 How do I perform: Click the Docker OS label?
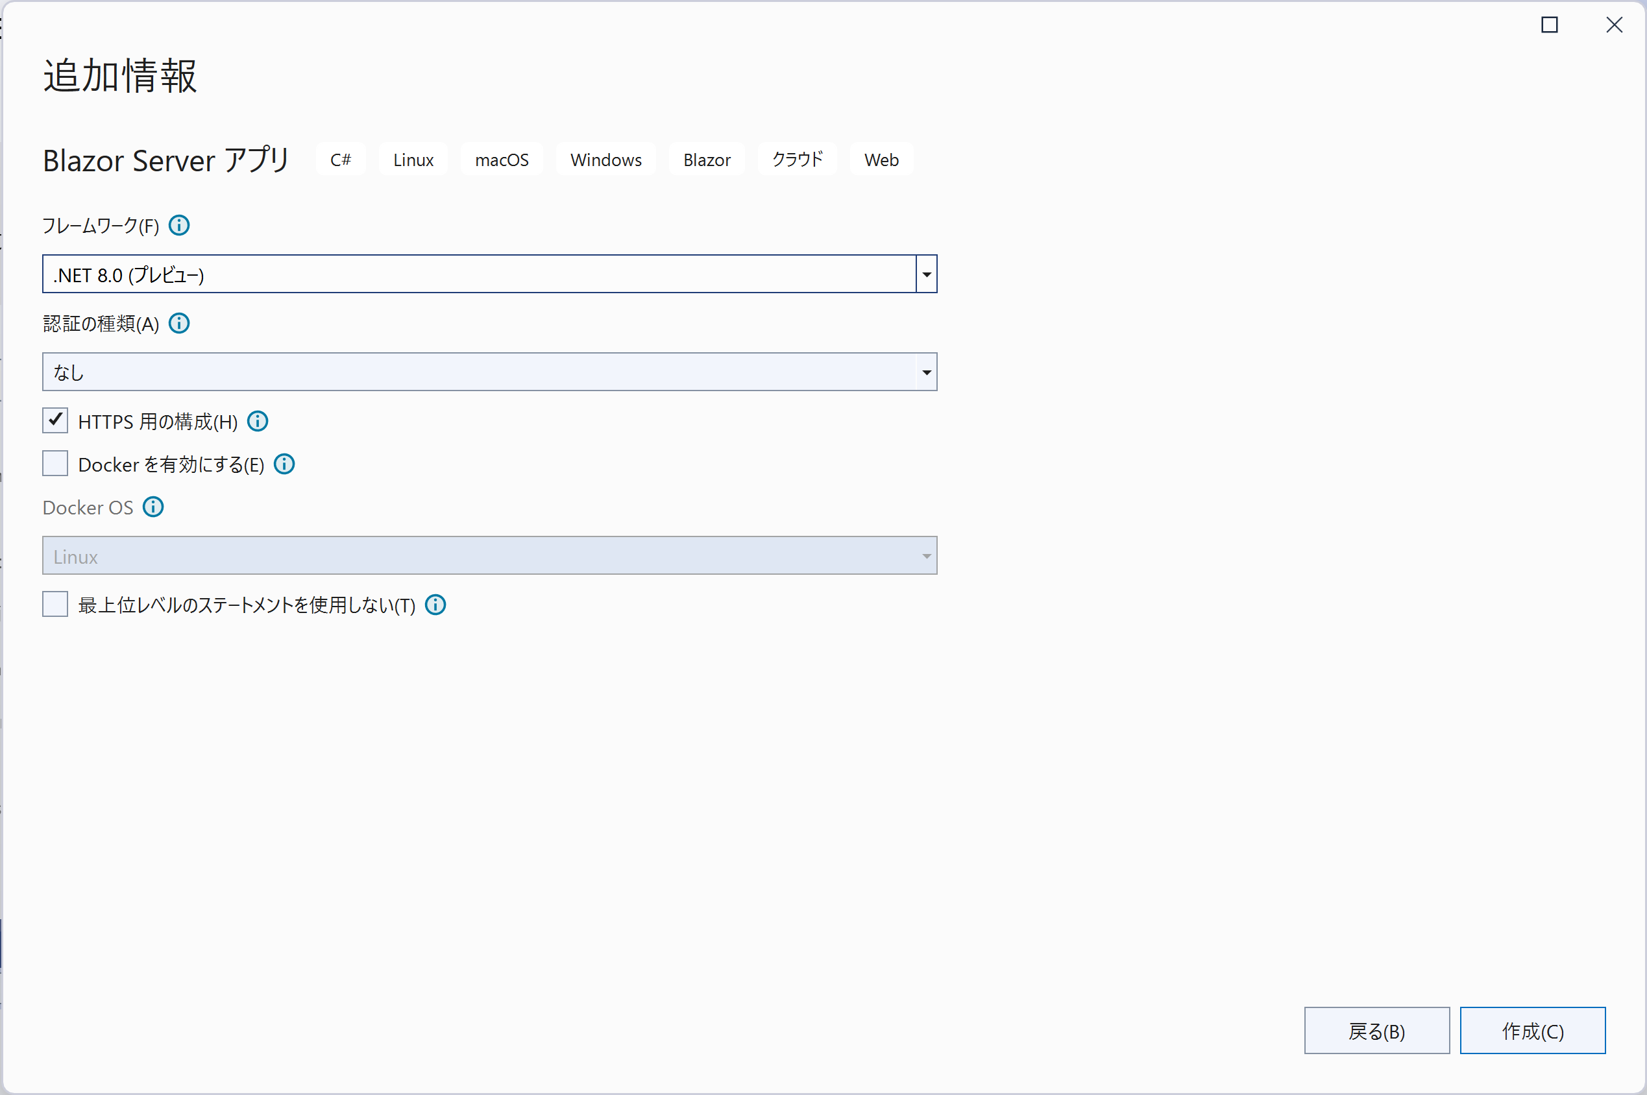[x=88, y=508]
